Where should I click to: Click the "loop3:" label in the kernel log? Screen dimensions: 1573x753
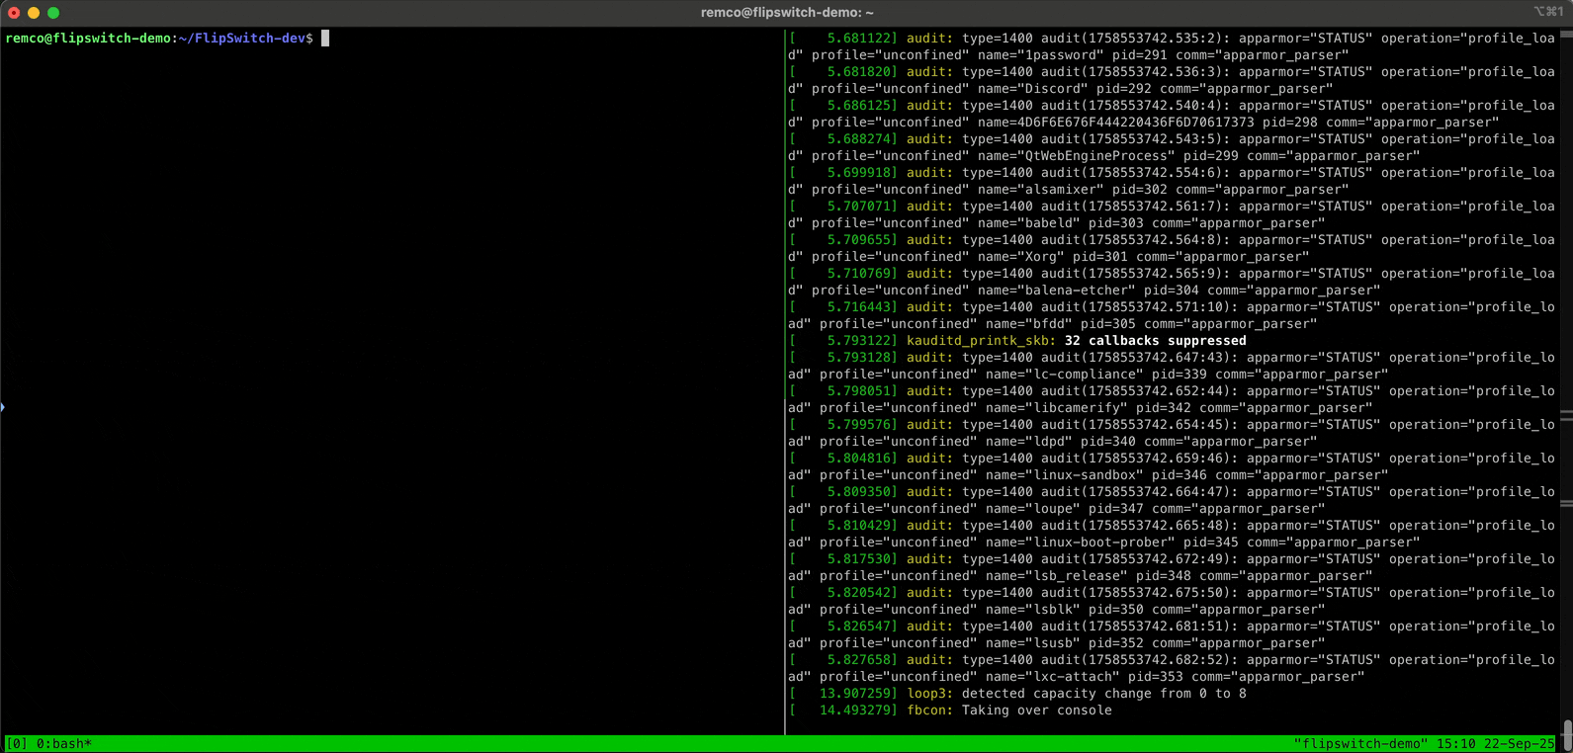tap(930, 694)
